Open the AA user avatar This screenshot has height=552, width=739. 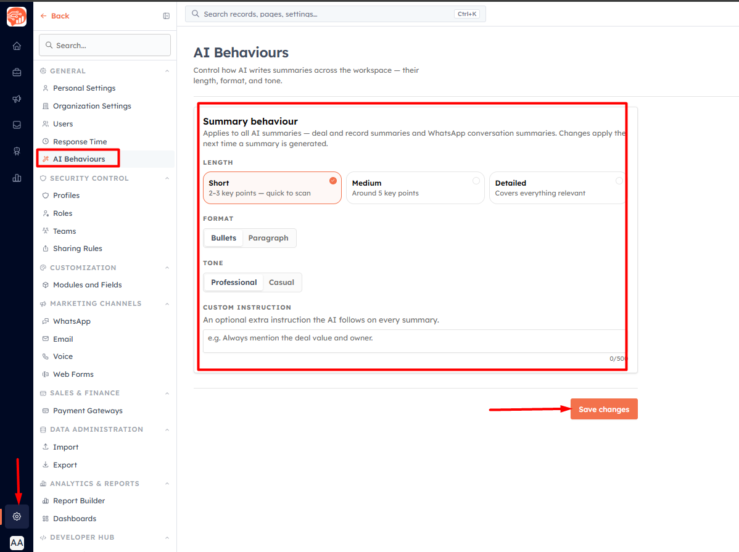point(17,543)
